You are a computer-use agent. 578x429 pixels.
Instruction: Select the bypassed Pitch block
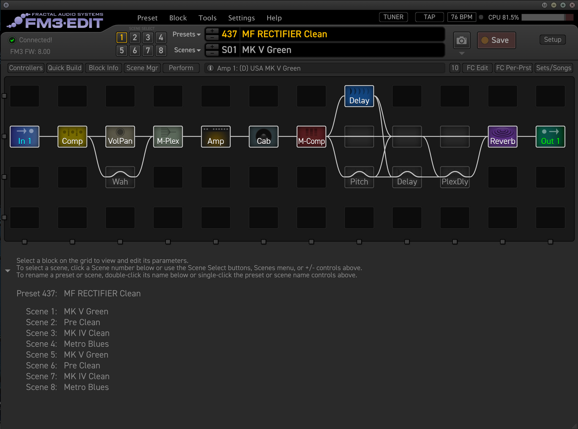[x=359, y=177]
